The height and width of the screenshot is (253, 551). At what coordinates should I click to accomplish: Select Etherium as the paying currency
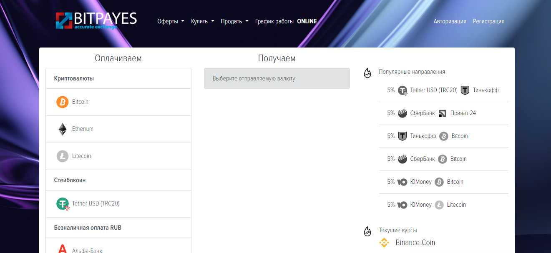coord(118,129)
